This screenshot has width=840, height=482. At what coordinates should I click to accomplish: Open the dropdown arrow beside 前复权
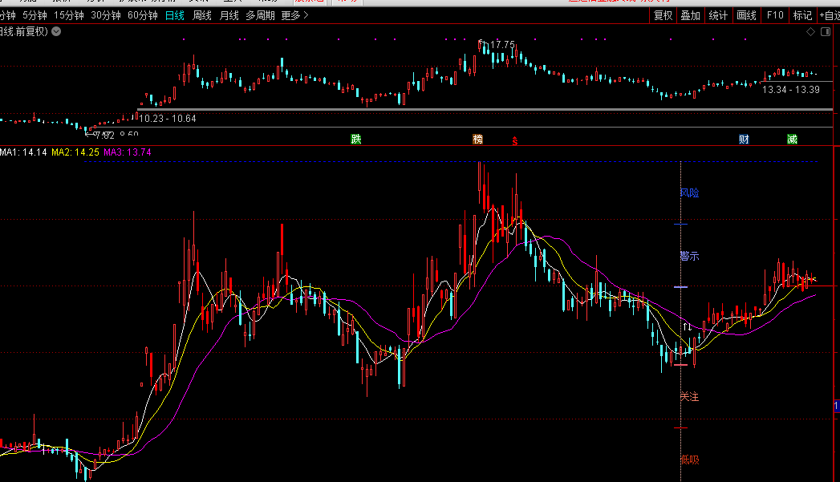point(55,31)
